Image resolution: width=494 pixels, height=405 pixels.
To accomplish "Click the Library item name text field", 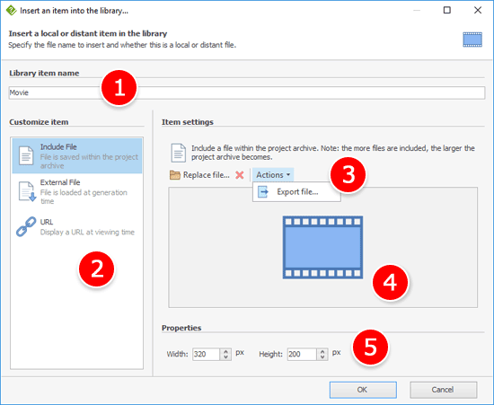I will coord(247,92).
